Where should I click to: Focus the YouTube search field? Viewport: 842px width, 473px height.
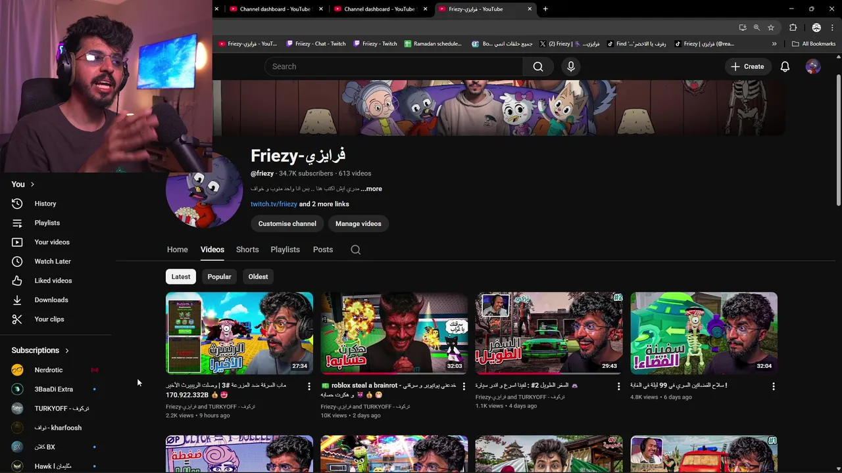[393, 66]
